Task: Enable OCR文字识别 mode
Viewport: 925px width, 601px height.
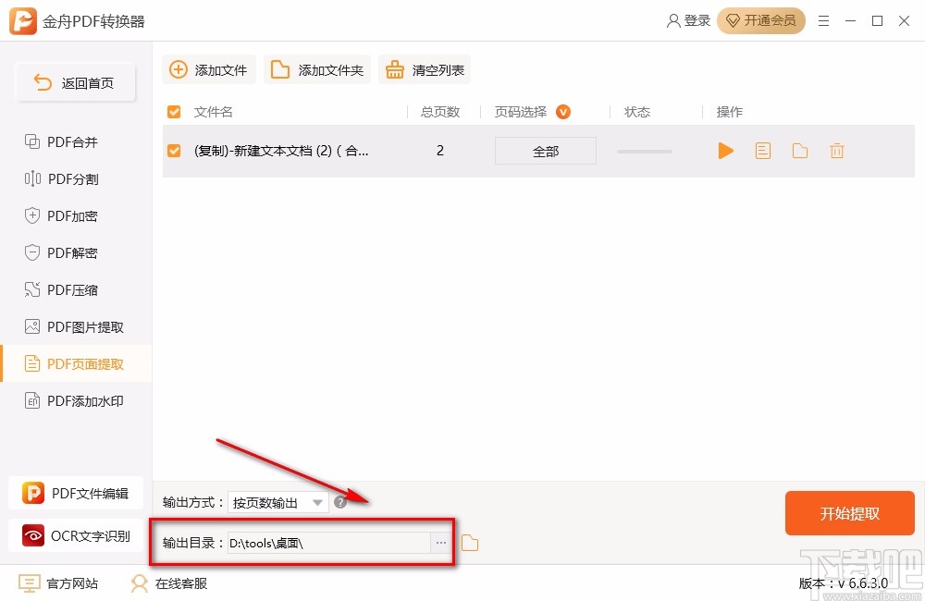Action: pos(76,535)
